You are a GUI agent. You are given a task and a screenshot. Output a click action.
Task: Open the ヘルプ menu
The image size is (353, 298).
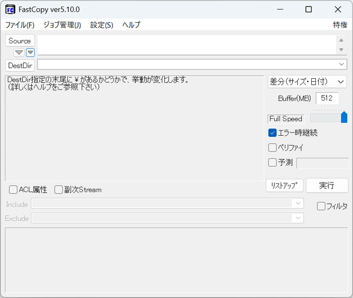[131, 25]
